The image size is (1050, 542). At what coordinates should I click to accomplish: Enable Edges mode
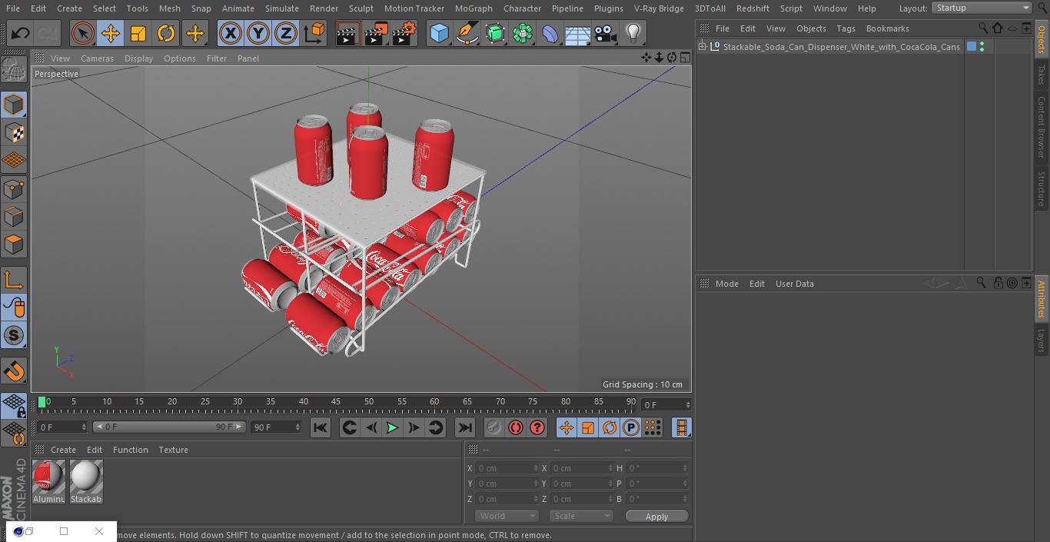pos(14,217)
